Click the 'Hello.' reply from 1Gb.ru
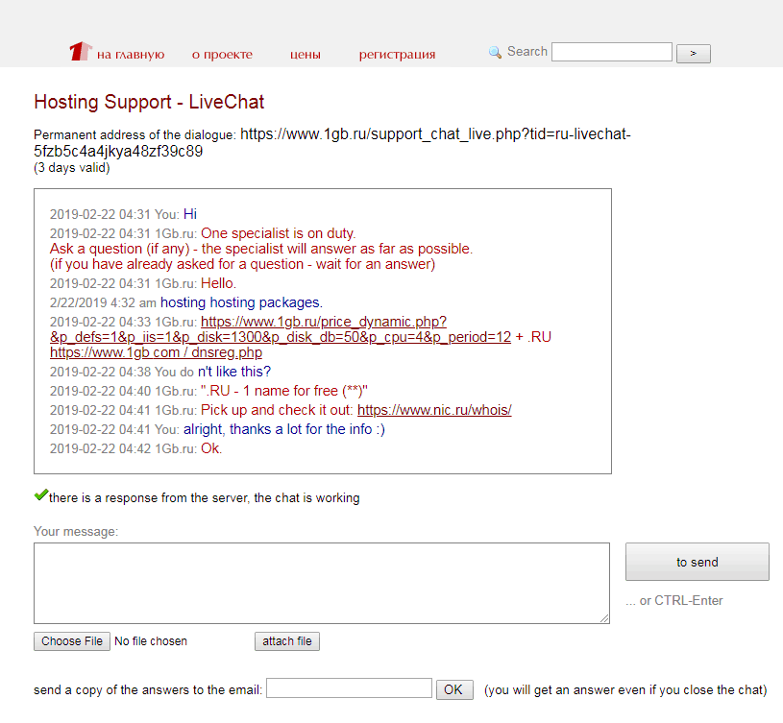 click(218, 283)
